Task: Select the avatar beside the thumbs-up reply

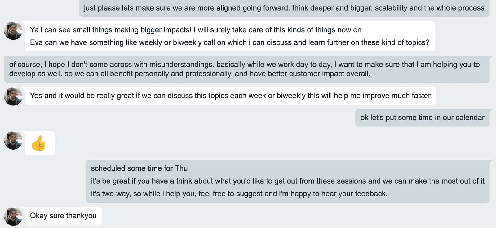Action: point(13,140)
